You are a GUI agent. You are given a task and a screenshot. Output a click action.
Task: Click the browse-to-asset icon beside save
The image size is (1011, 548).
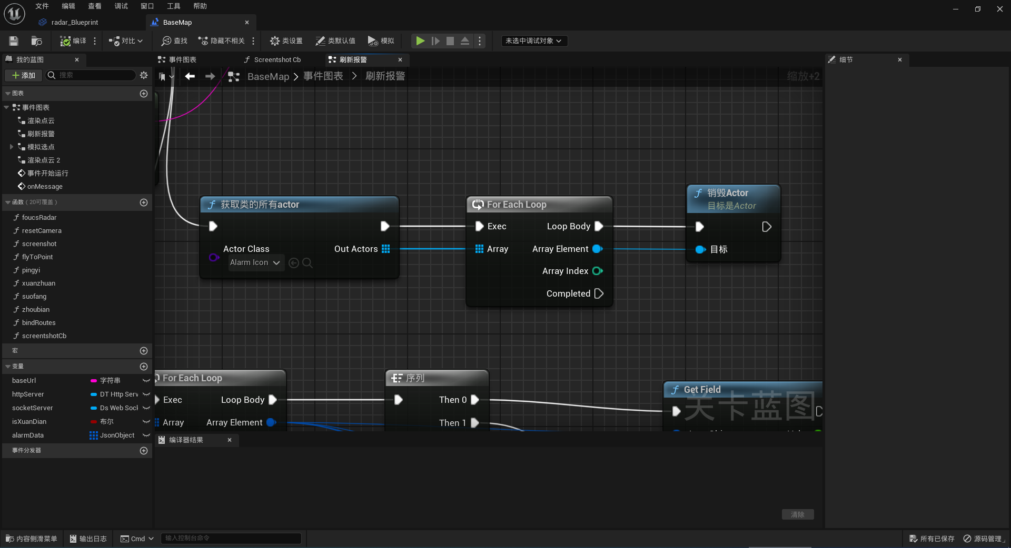(36, 40)
